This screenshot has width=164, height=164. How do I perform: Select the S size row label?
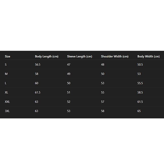pos(6,64)
